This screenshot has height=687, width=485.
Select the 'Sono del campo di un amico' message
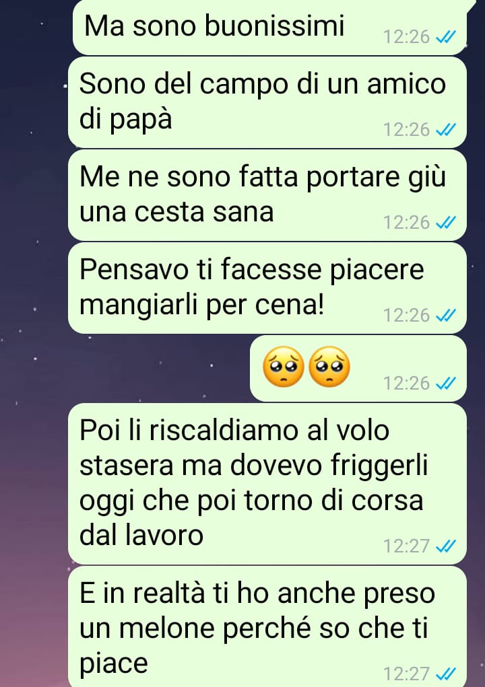pos(267,102)
